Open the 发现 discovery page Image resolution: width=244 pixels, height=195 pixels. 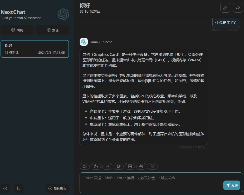click(x=52, y=30)
